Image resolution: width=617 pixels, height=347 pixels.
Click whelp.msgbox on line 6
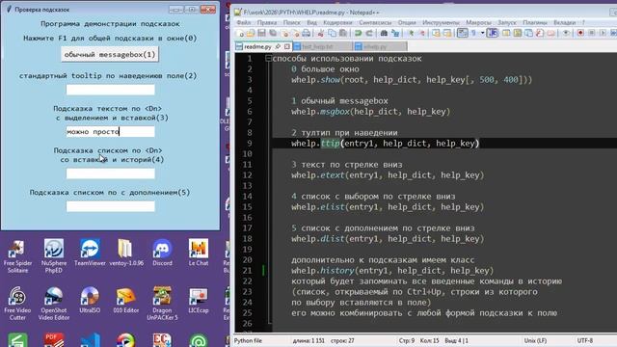(320, 112)
